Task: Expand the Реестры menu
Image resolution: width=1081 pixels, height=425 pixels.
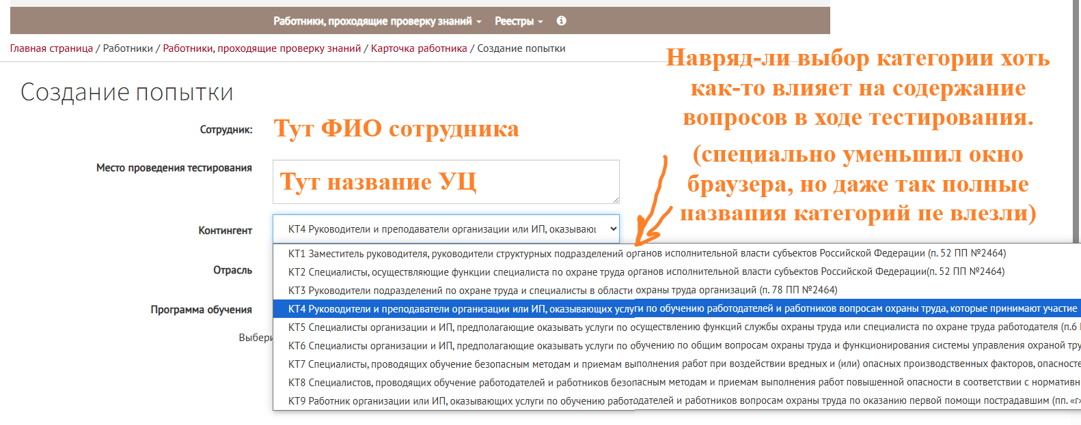Action: [x=519, y=21]
